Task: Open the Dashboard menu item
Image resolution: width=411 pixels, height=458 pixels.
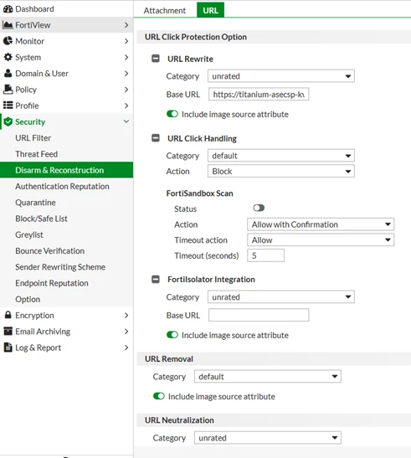Action: (34, 9)
